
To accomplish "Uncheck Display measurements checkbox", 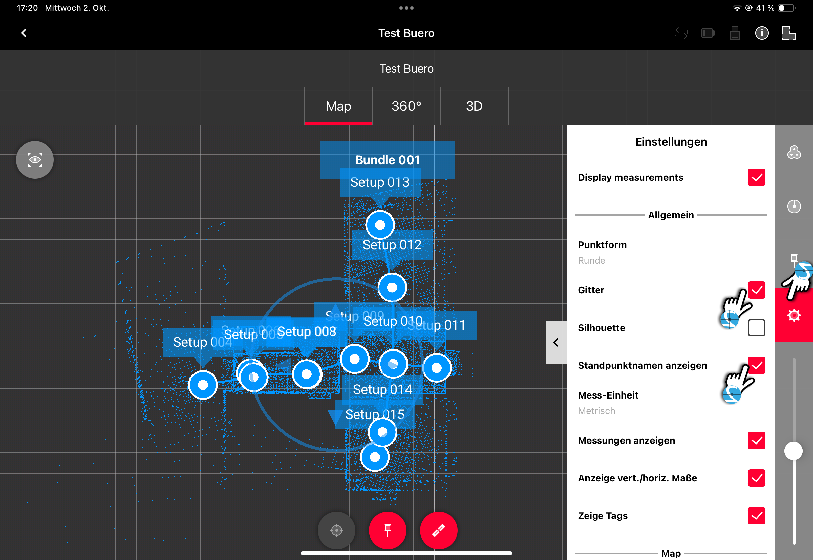I will [x=756, y=177].
